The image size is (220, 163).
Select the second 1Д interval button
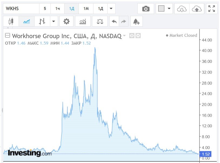tap(100, 9)
